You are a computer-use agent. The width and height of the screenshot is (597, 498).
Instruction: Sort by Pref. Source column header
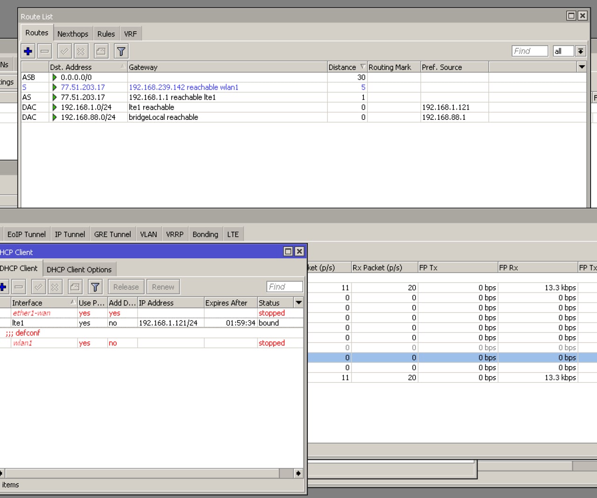454,67
